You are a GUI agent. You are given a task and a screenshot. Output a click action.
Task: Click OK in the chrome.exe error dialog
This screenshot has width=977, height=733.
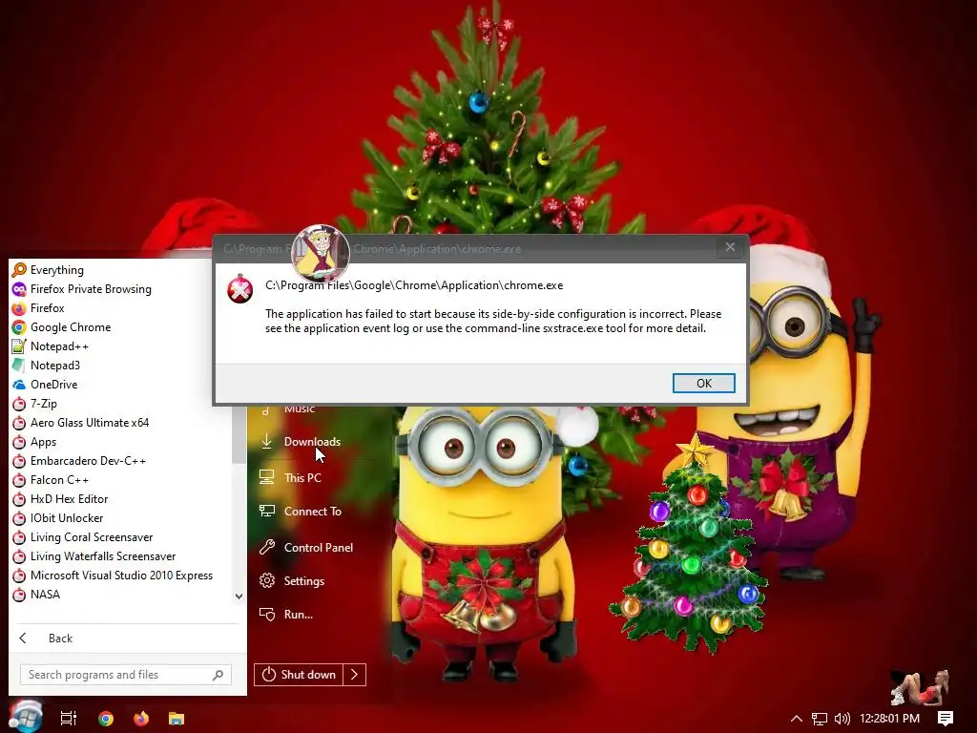click(x=703, y=384)
